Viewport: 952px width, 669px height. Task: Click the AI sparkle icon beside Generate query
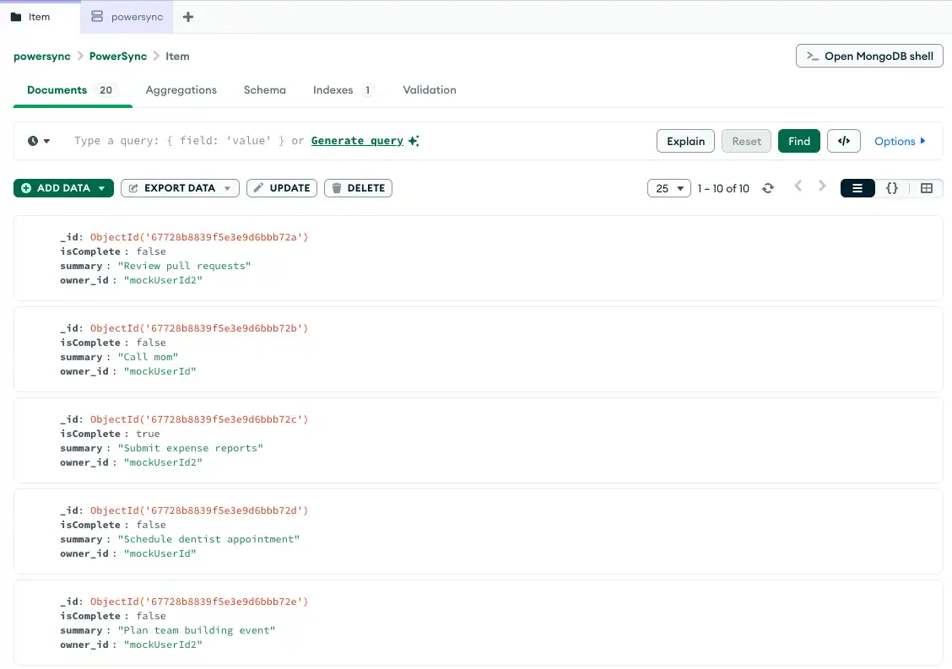click(x=413, y=140)
